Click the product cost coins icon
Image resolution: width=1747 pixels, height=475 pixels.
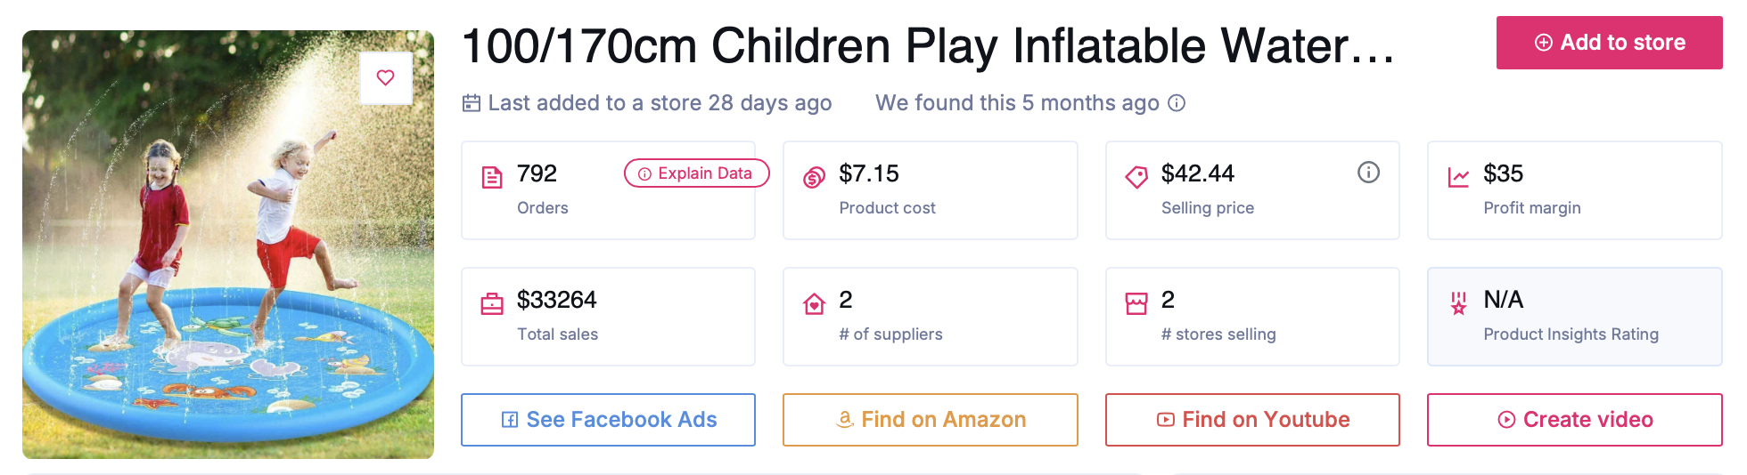point(814,177)
